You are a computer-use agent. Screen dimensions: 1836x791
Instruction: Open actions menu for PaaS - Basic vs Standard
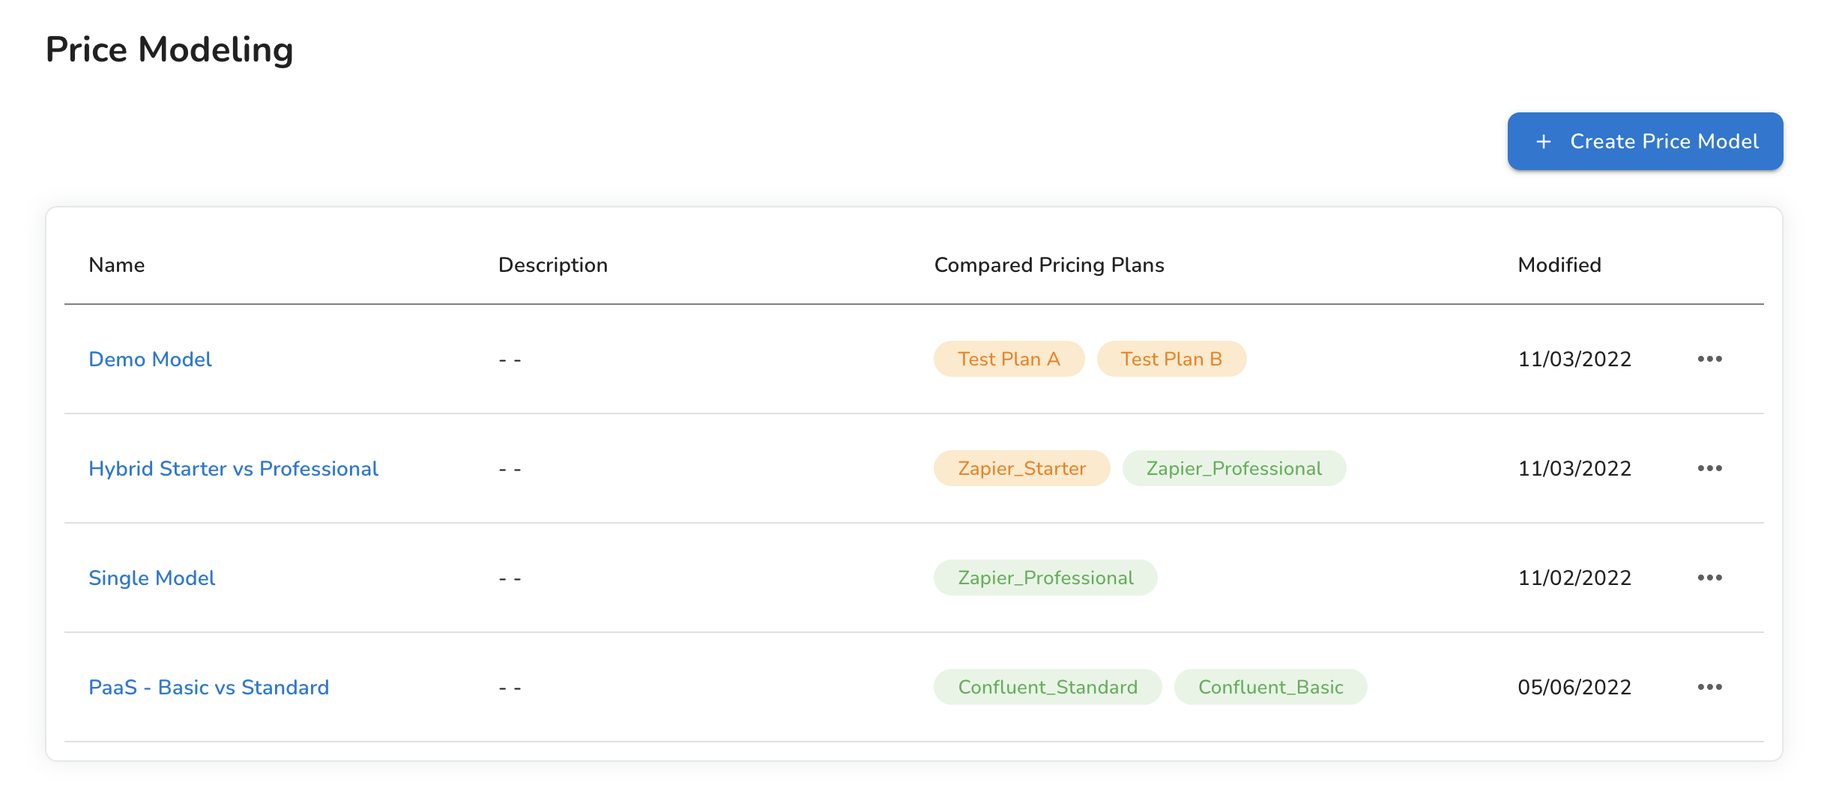coord(1709,687)
